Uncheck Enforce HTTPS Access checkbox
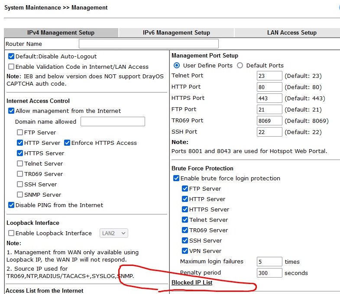Viewport: 340px width, 294px height. (67, 143)
